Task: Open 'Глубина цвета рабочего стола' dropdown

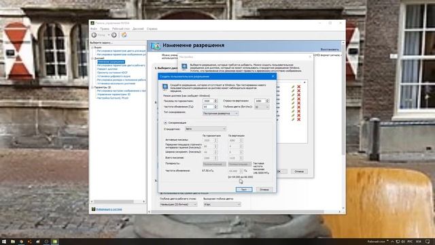Action: point(178,204)
